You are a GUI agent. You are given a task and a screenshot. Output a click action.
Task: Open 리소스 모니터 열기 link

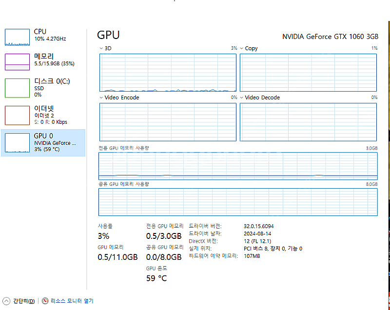72,301
